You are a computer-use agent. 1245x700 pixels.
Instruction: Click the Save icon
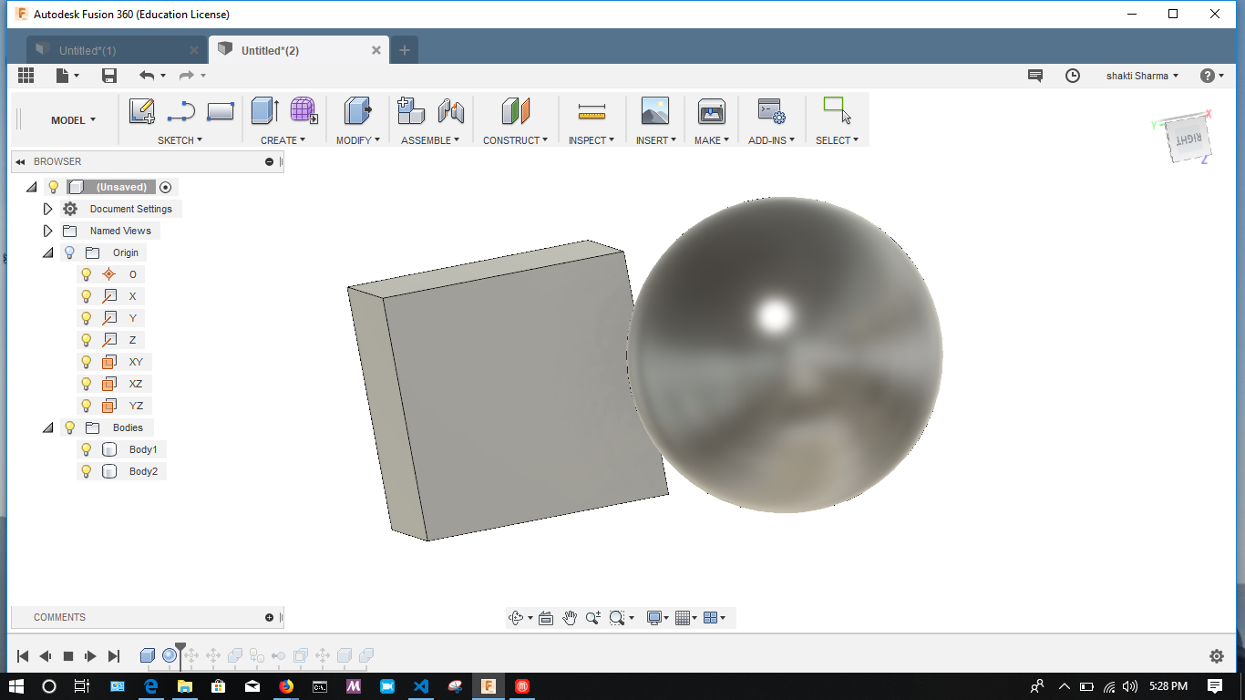click(109, 76)
